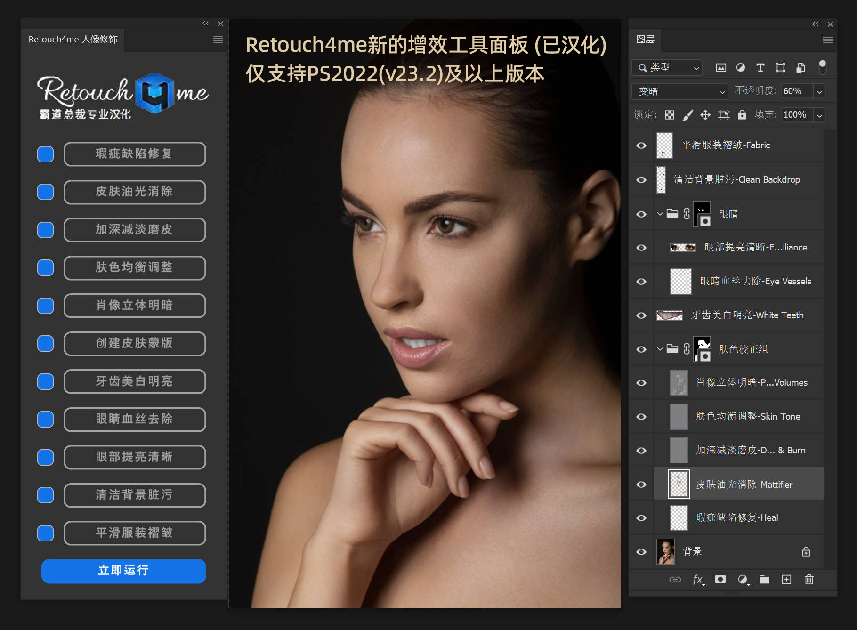Run with the 立即运行 button
The width and height of the screenshot is (857, 630).
click(124, 571)
